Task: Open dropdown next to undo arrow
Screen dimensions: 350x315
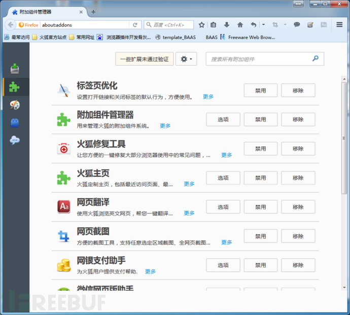Action: (263, 24)
